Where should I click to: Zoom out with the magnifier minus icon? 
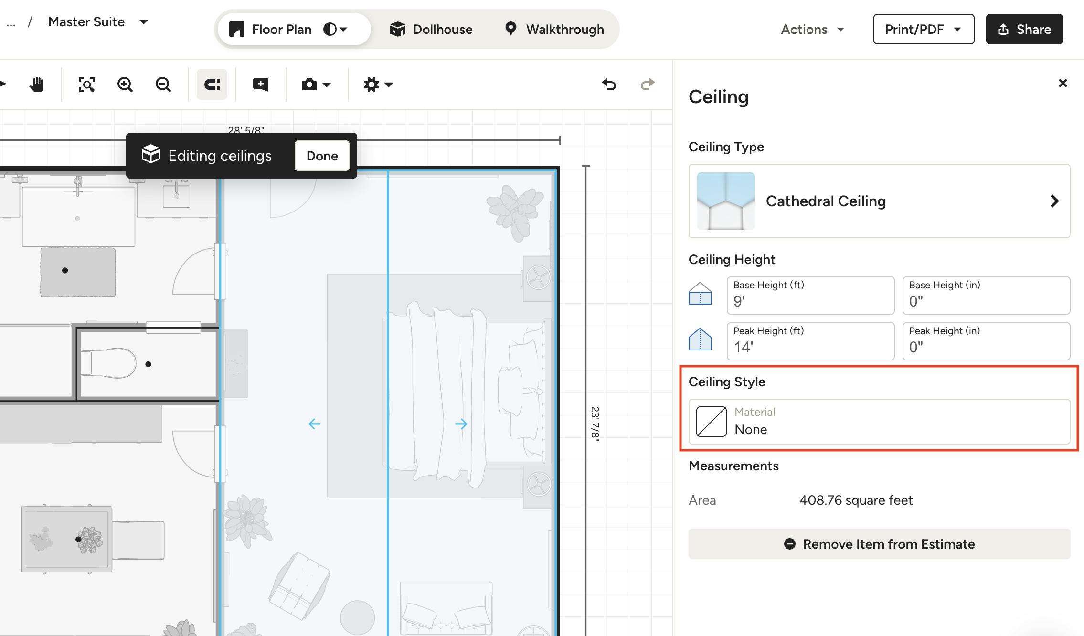163,85
